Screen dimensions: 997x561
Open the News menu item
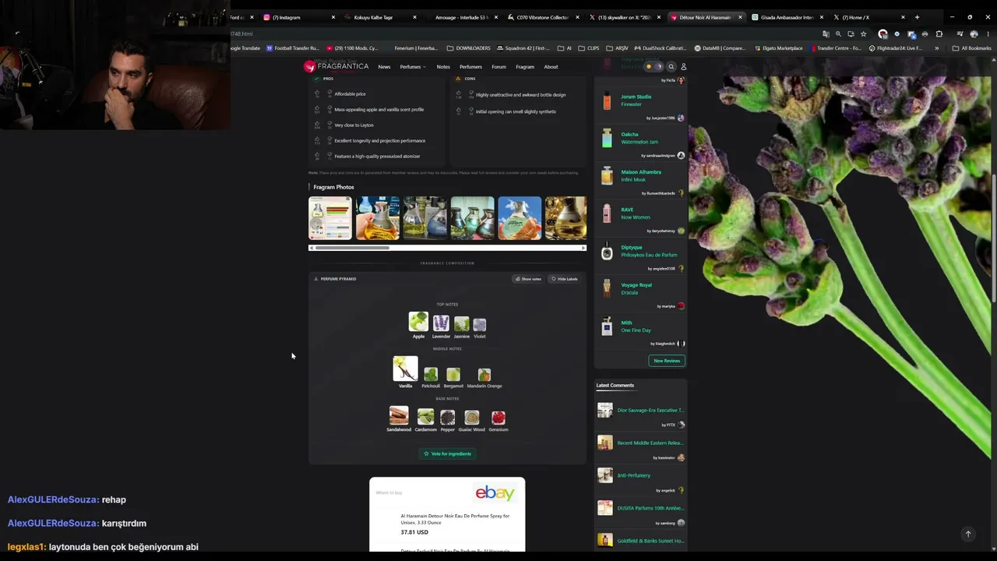click(384, 67)
